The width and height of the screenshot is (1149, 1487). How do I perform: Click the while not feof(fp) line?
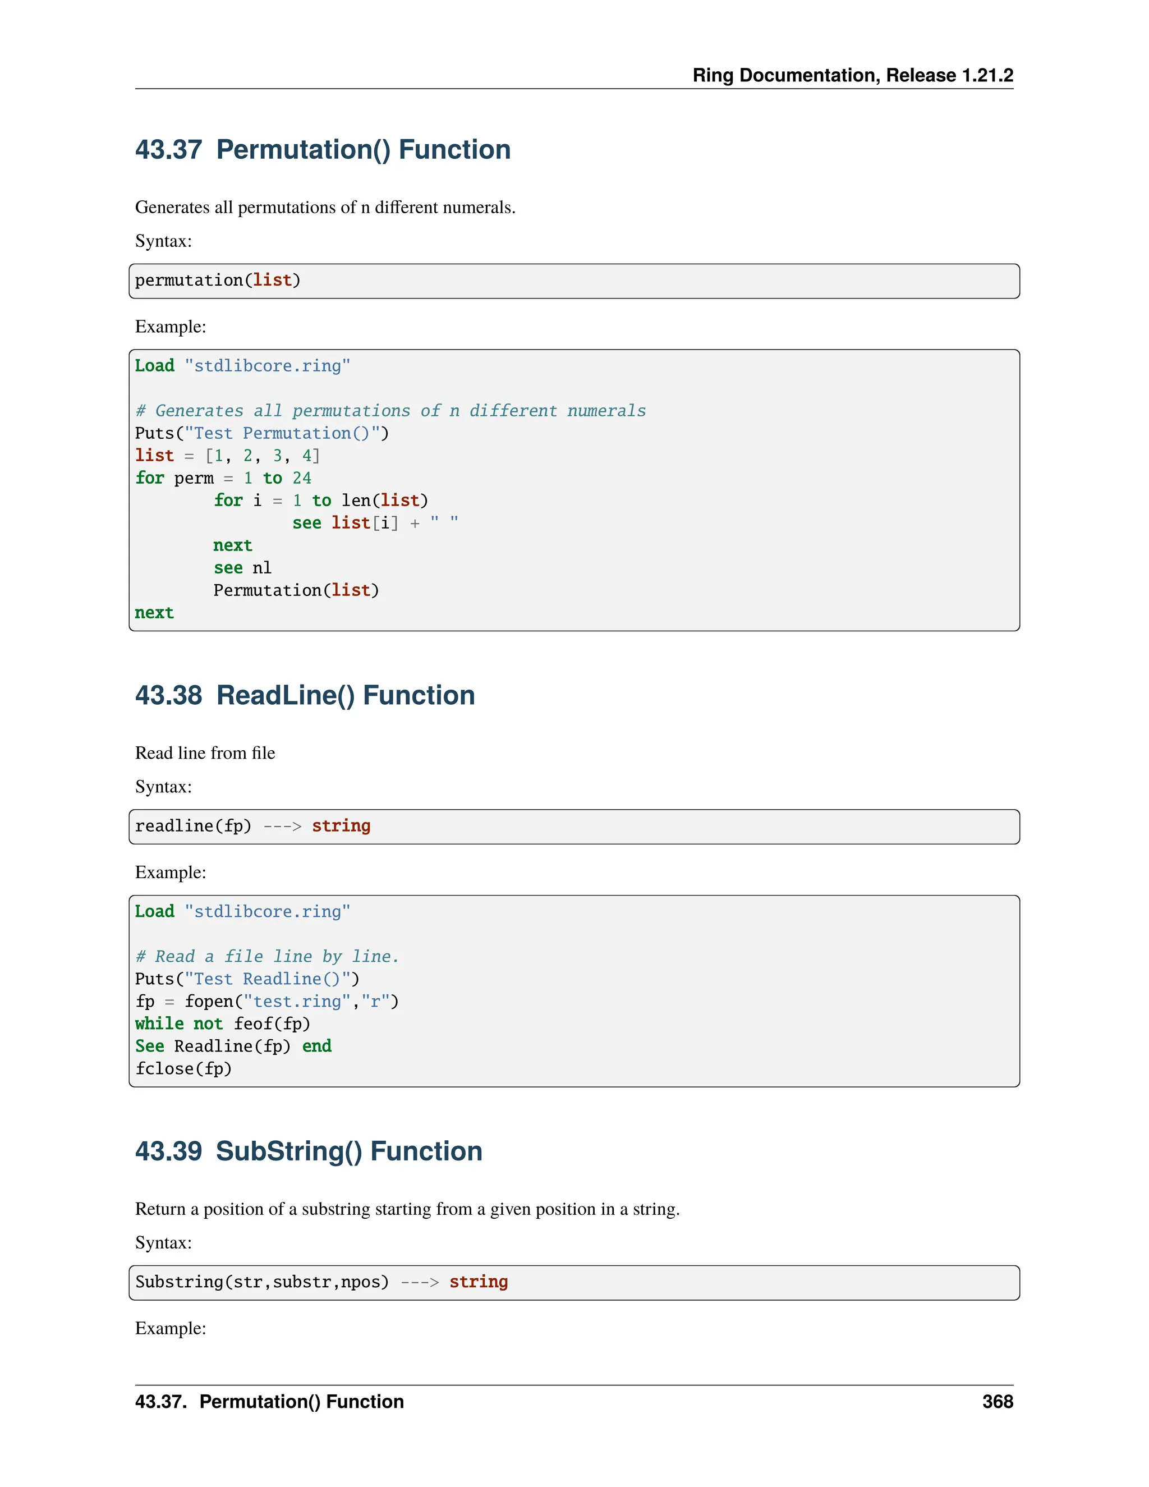click(x=223, y=1024)
